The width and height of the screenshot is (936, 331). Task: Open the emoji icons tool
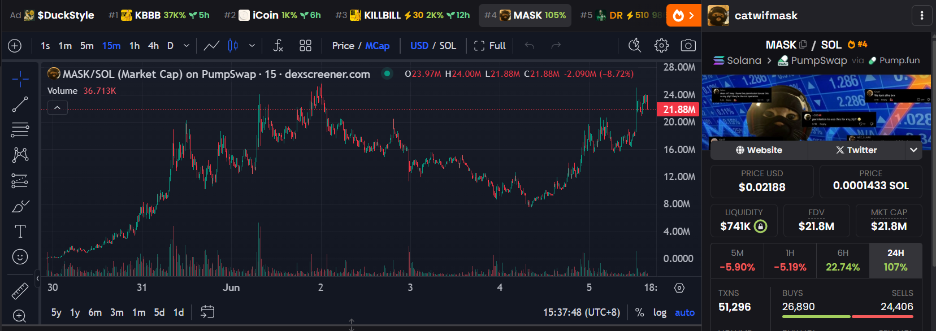point(20,257)
